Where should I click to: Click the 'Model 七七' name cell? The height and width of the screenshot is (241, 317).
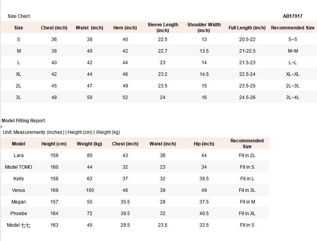(19, 225)
